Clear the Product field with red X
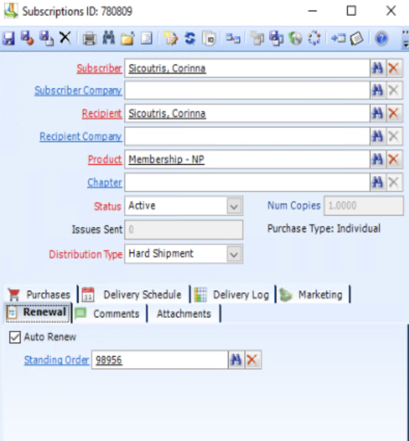409x441 pixels. coord(394,160)
